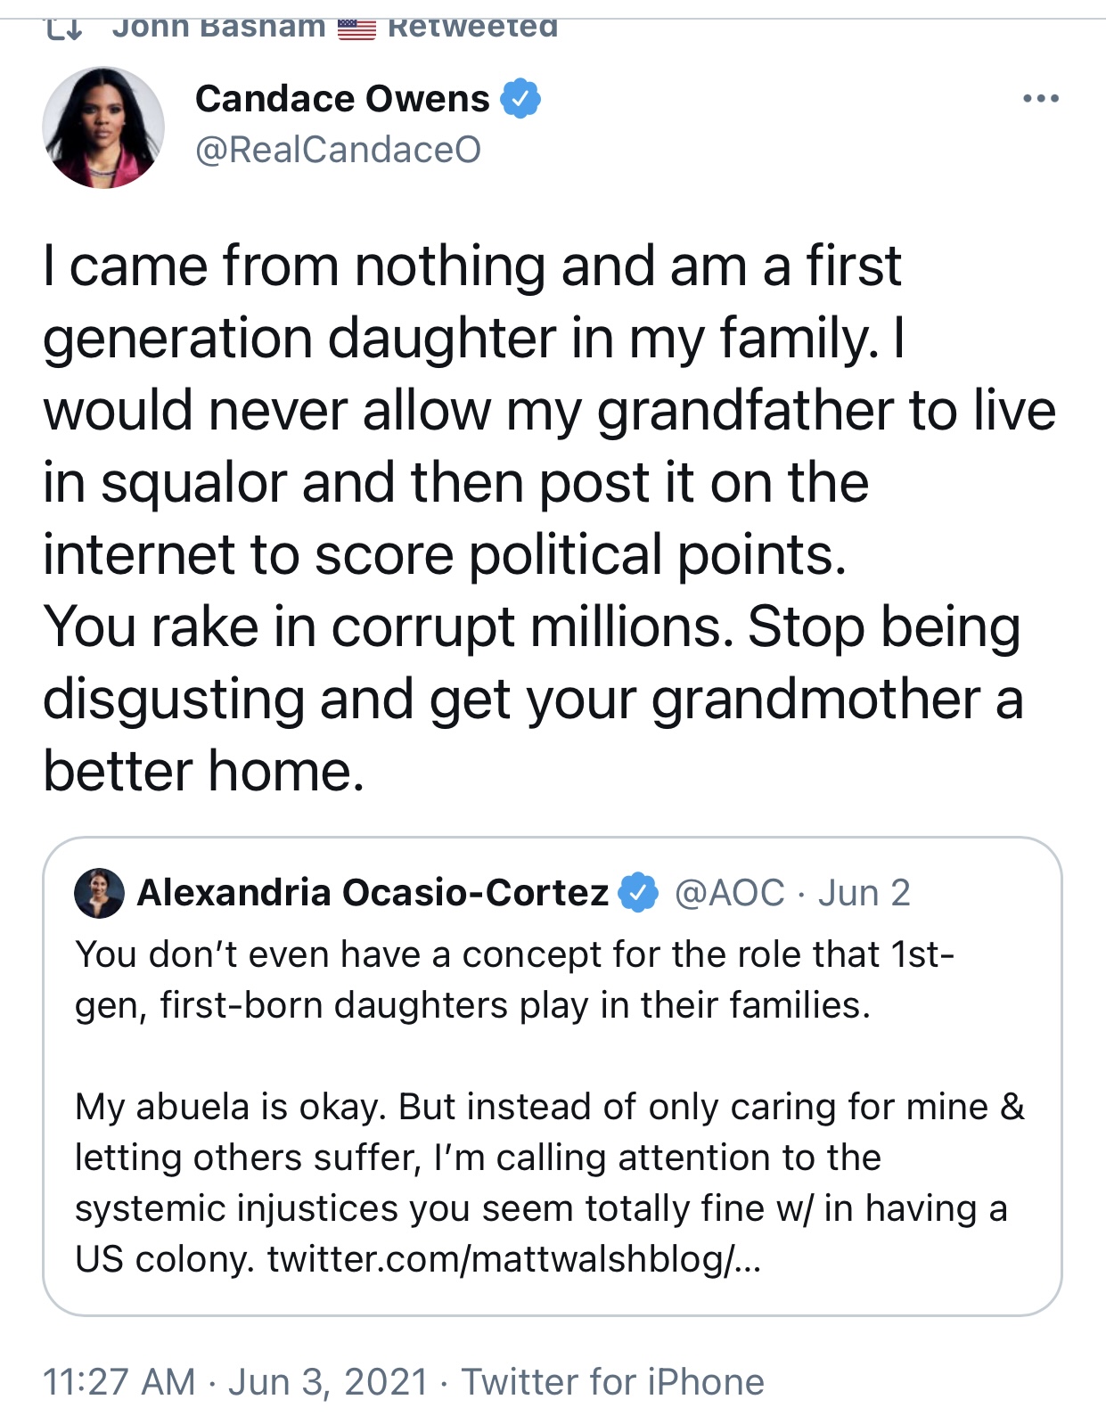
Task: Tap the quoted text starting 'My abuela is okay'
Action: (550, 1183)
